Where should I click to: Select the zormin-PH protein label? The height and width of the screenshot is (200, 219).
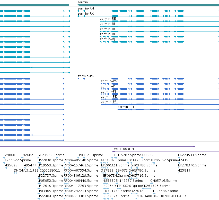pyautogui.click(x=126, y=107)
